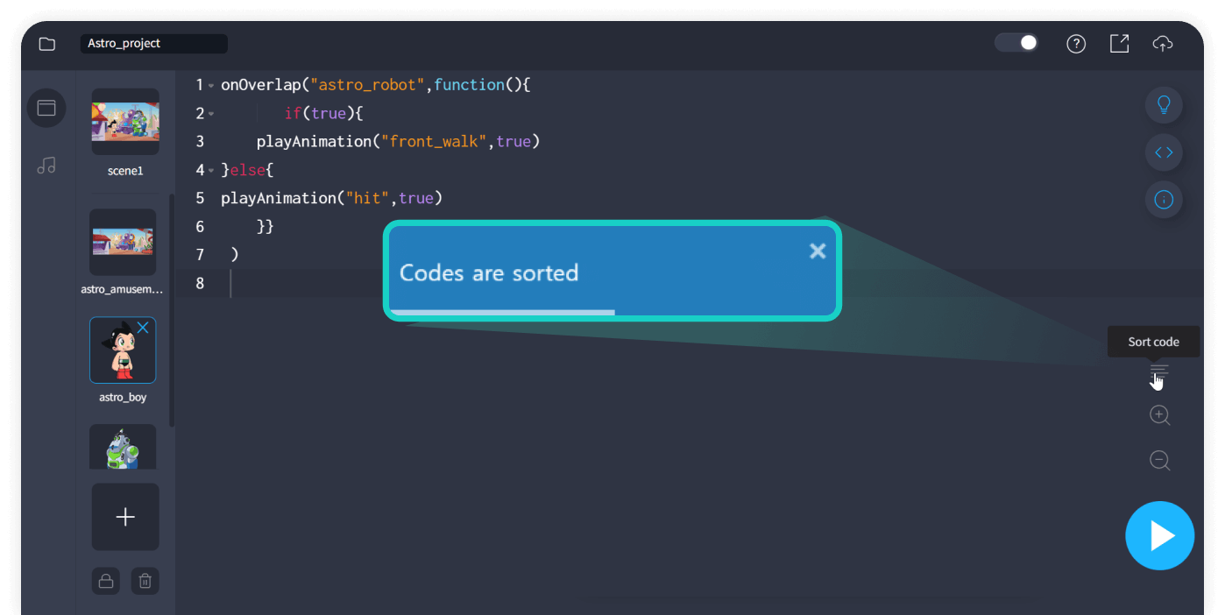Image resolution: width=1225 pixels, height=615 pixels.
Task: Activate the Sort code icon
Action: point(1158,372)
